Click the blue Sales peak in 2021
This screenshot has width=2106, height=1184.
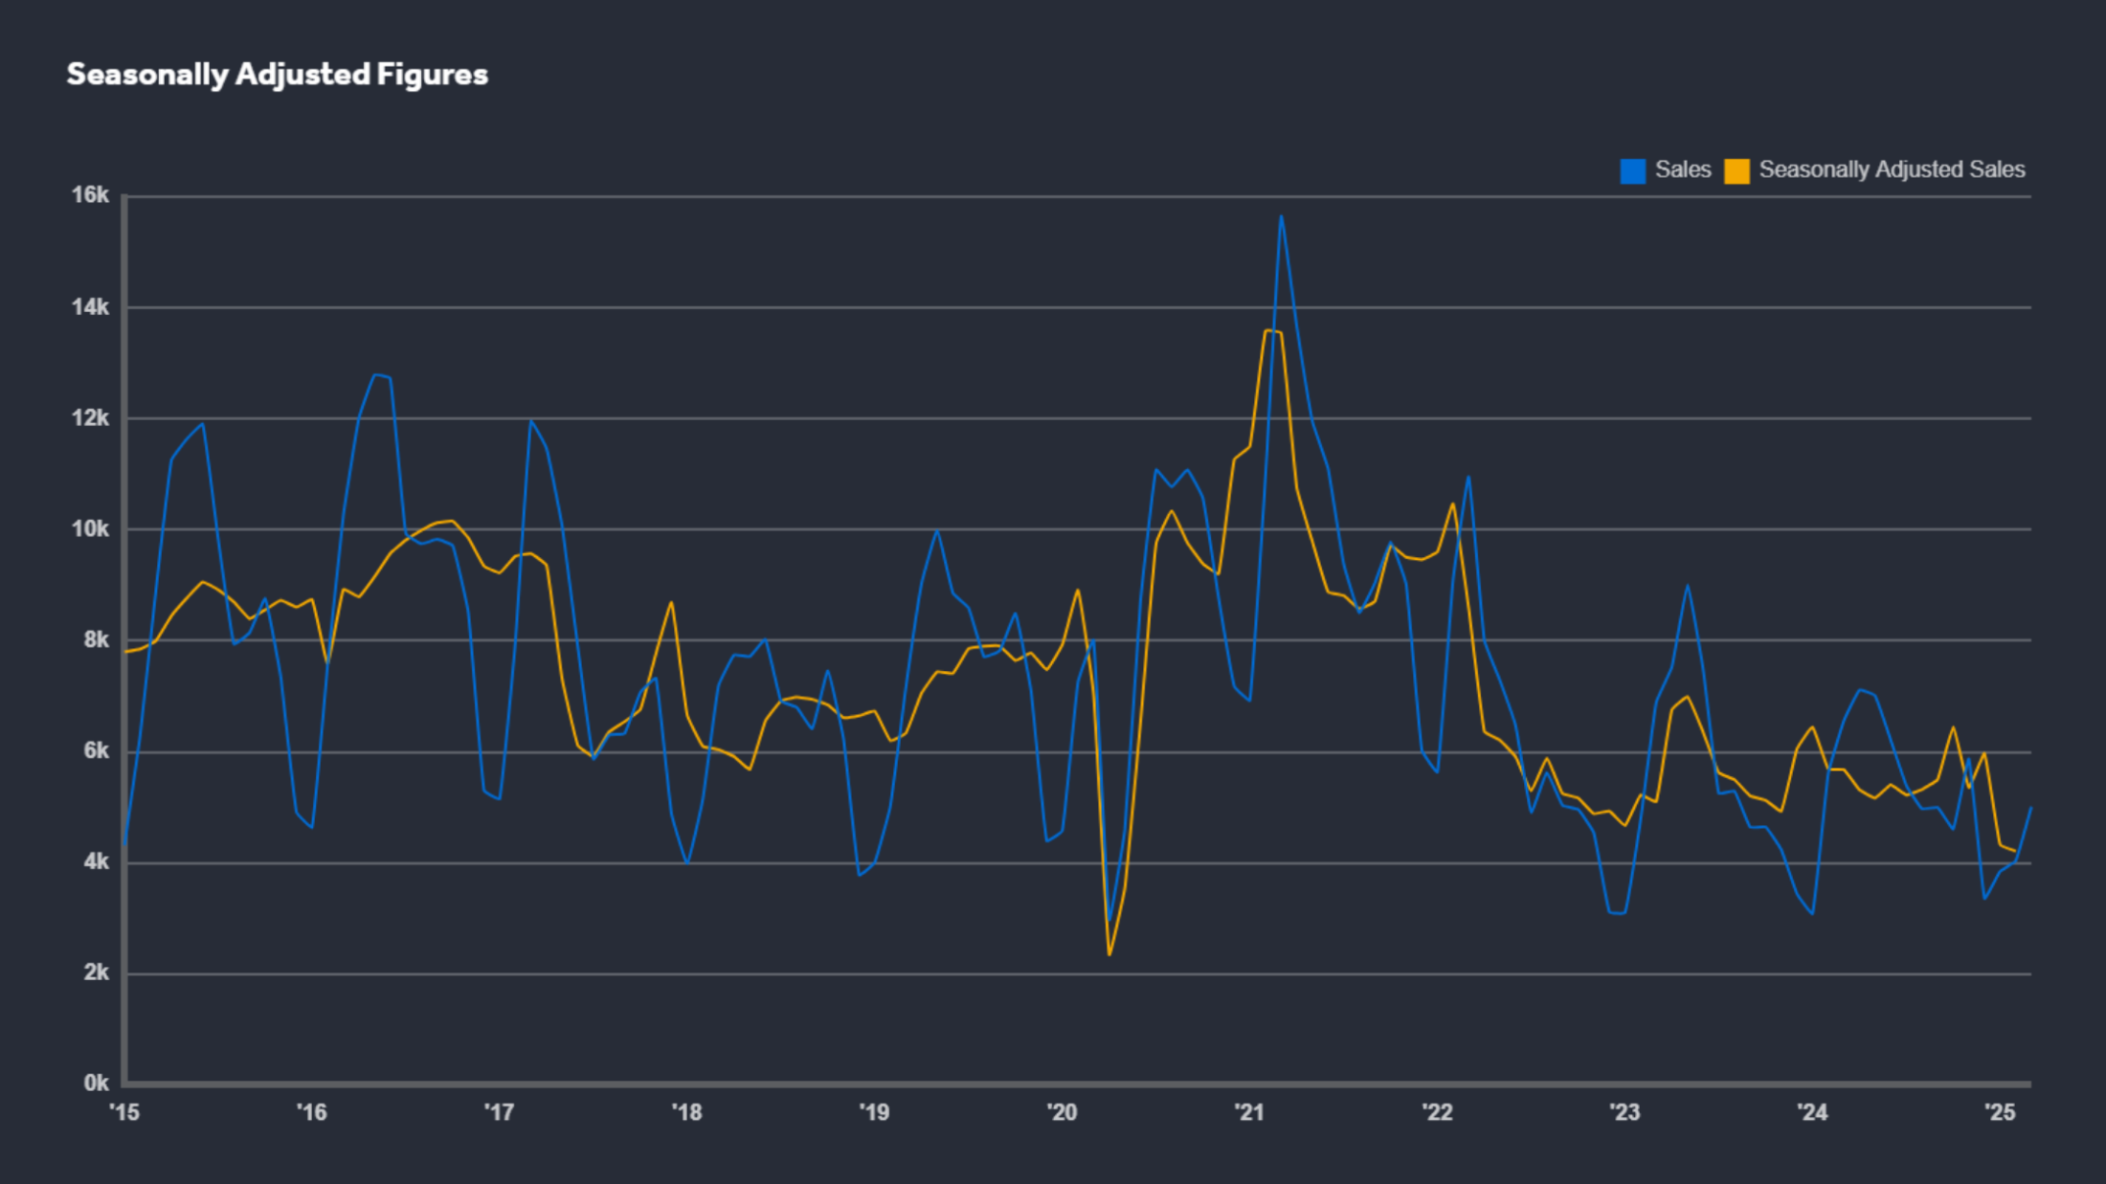pyautogui.click(x=1281, y=216)
